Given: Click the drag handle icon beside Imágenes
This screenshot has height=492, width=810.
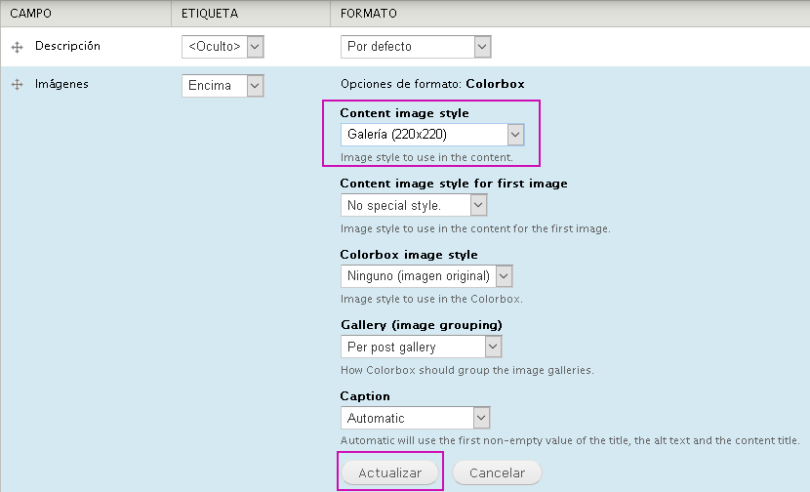Looking at the screenshot, I should 17,85.
